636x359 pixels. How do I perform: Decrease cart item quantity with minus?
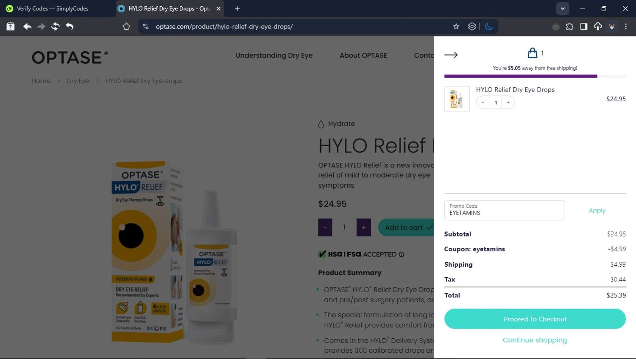(x=483, y=103)
